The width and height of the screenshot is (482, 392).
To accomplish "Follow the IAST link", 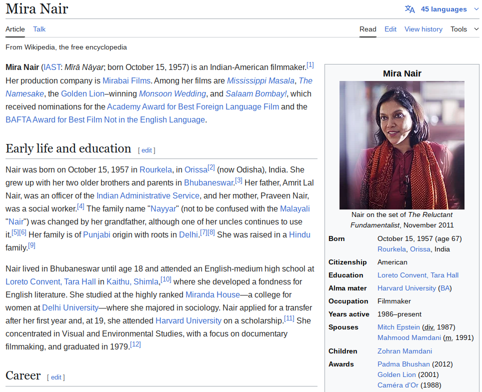I will click(52, 67).
